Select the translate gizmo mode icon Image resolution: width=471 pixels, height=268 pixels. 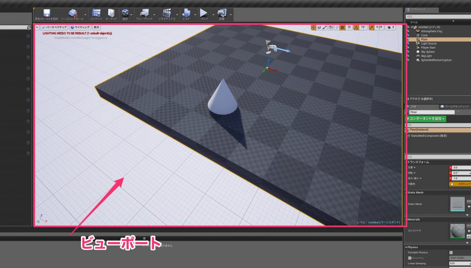[314, 28]
